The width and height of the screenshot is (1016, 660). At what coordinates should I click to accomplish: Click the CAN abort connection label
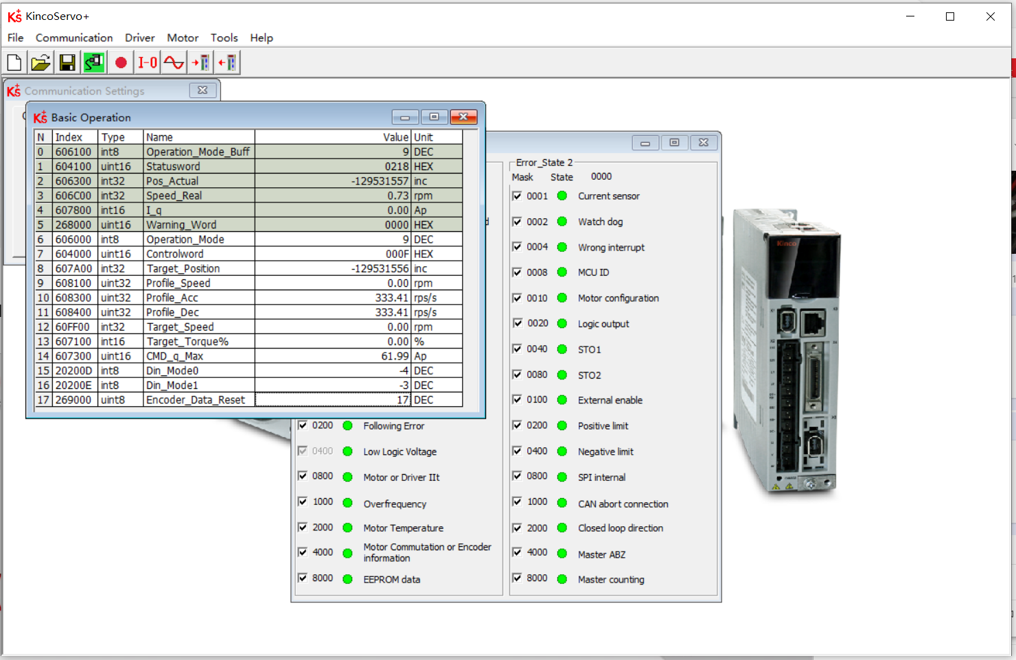(x=623, y=504)
